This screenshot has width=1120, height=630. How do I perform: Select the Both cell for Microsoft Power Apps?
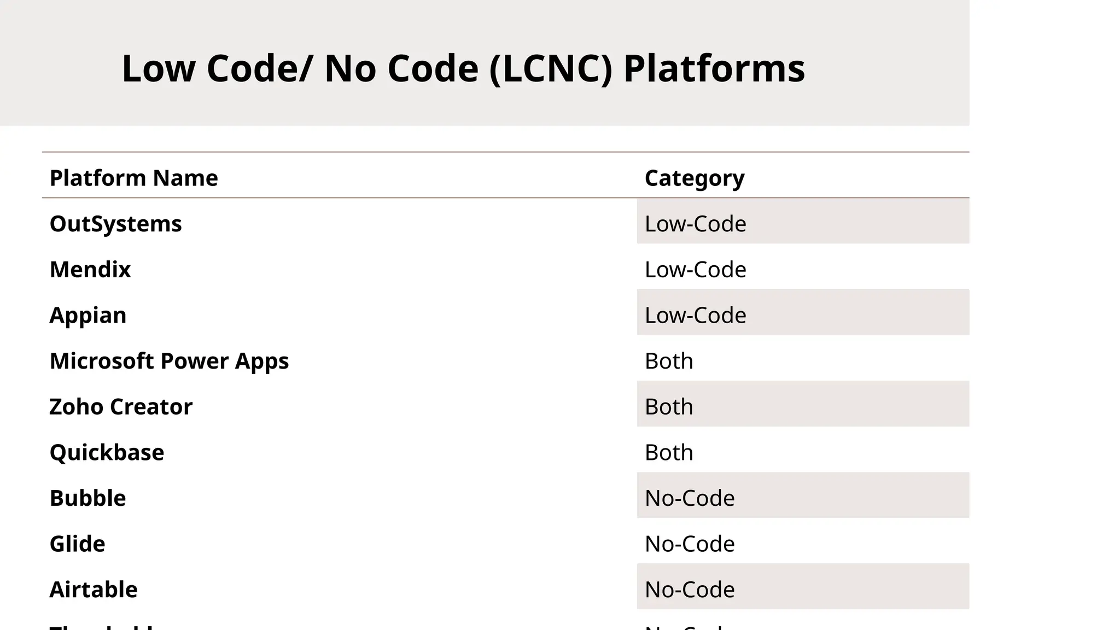click(x=669, y=361)
